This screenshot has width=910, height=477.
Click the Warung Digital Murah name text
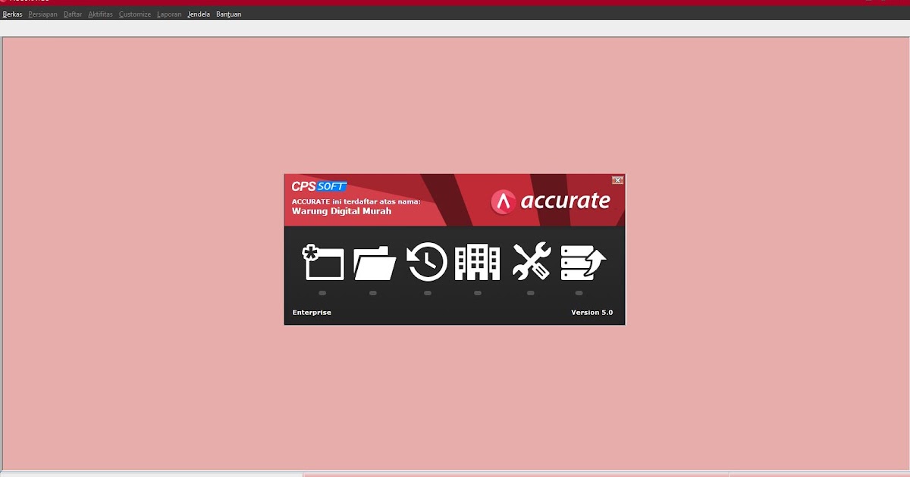point(341,211)
